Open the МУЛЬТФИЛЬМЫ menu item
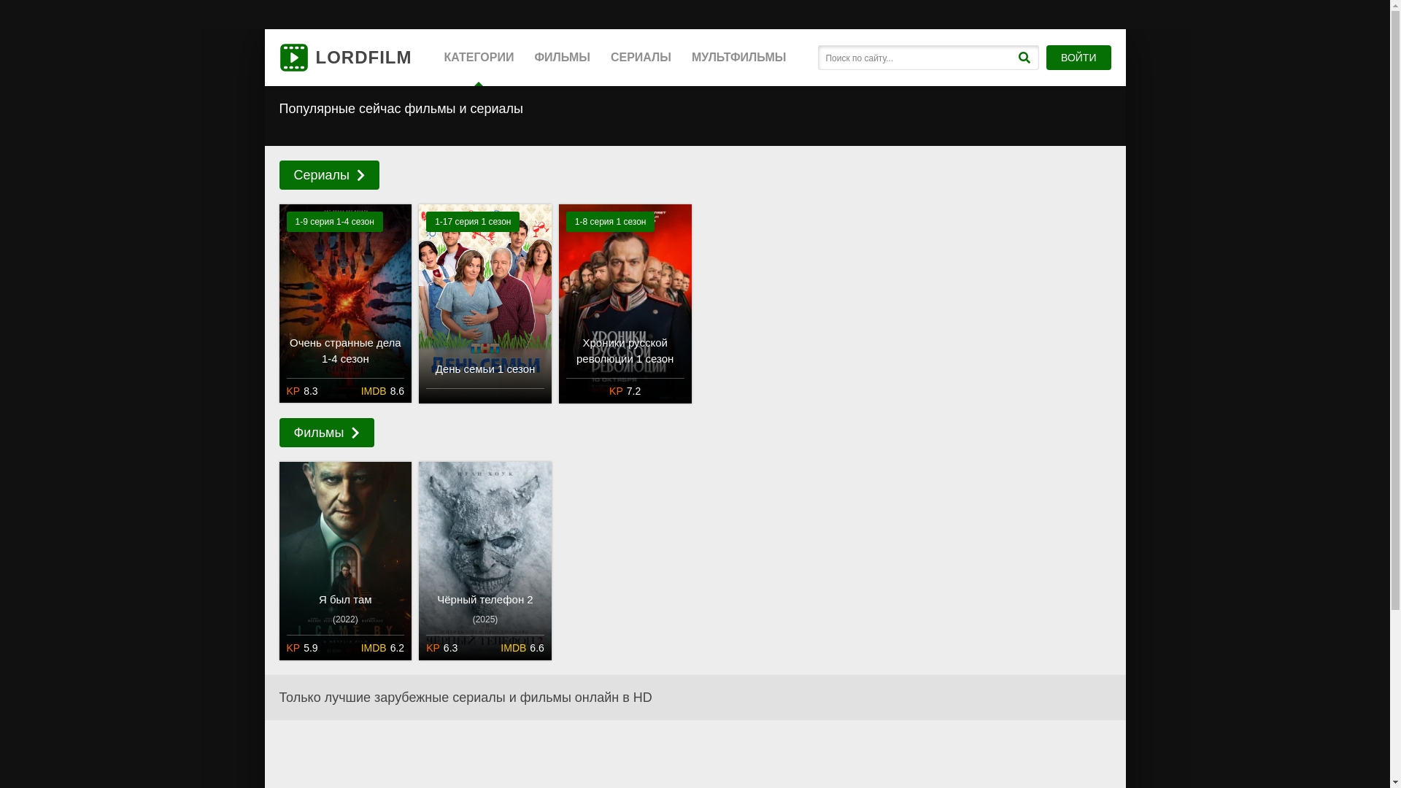 click(738, 58)
